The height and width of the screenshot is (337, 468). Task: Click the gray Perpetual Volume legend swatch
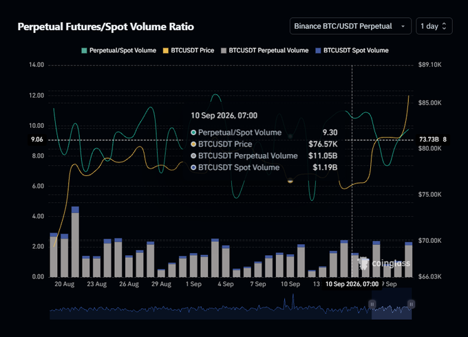pos(224,51)
